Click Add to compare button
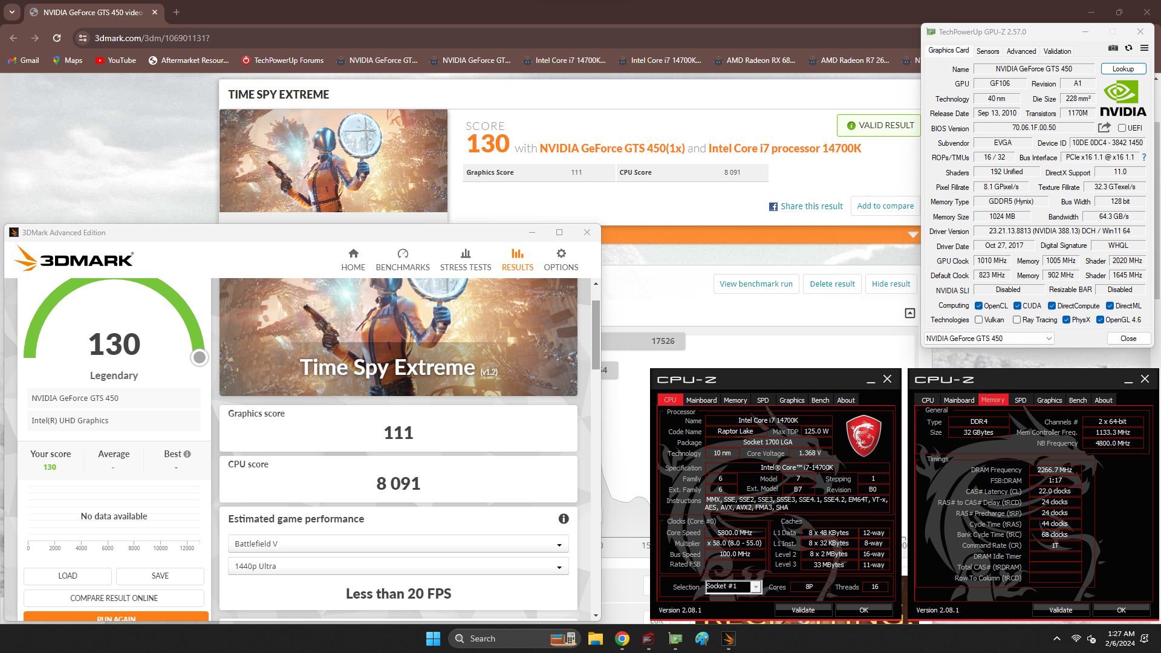 click(x=885, y=206)
